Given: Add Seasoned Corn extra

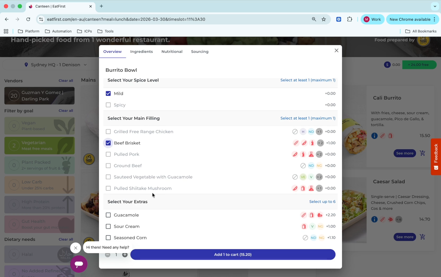Looking at the screenshot, I should (108, 238).
